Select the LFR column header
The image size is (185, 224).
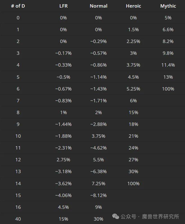(63, 6)
